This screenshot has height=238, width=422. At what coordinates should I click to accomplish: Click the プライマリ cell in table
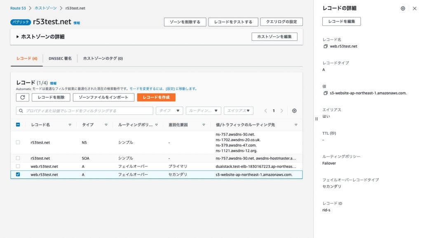pos(178,166)
